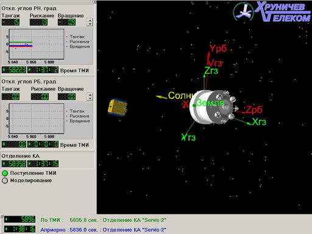Click the green Yгз axis label
This screenshot has width=312, height=234.
pyautogui.click(x=188, y=138)
